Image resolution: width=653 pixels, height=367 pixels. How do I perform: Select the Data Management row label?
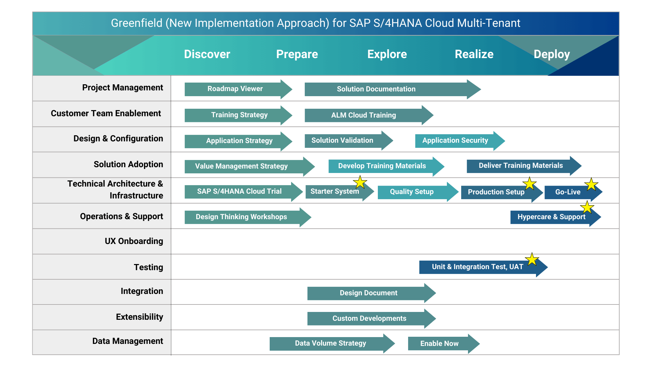click(x=128, y=341)
